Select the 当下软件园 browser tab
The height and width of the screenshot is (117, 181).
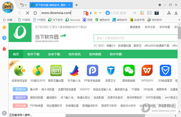[x=51, y=5]
